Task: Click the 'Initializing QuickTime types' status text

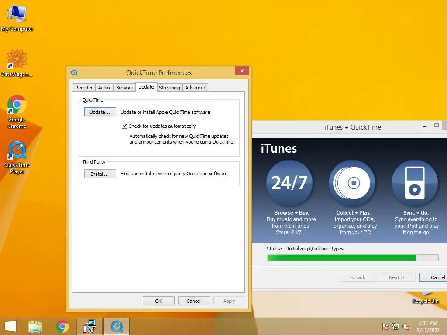Action: 315,249
